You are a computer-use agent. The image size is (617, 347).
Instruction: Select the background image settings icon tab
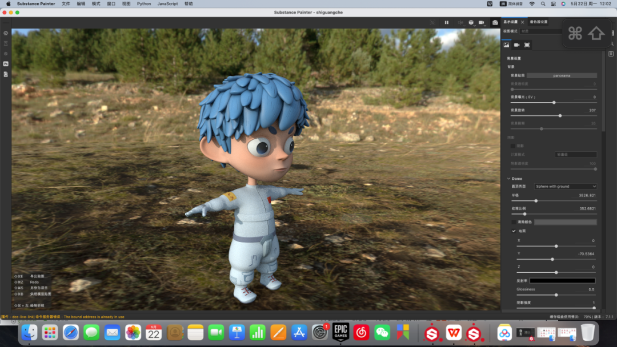click(506, 45)
